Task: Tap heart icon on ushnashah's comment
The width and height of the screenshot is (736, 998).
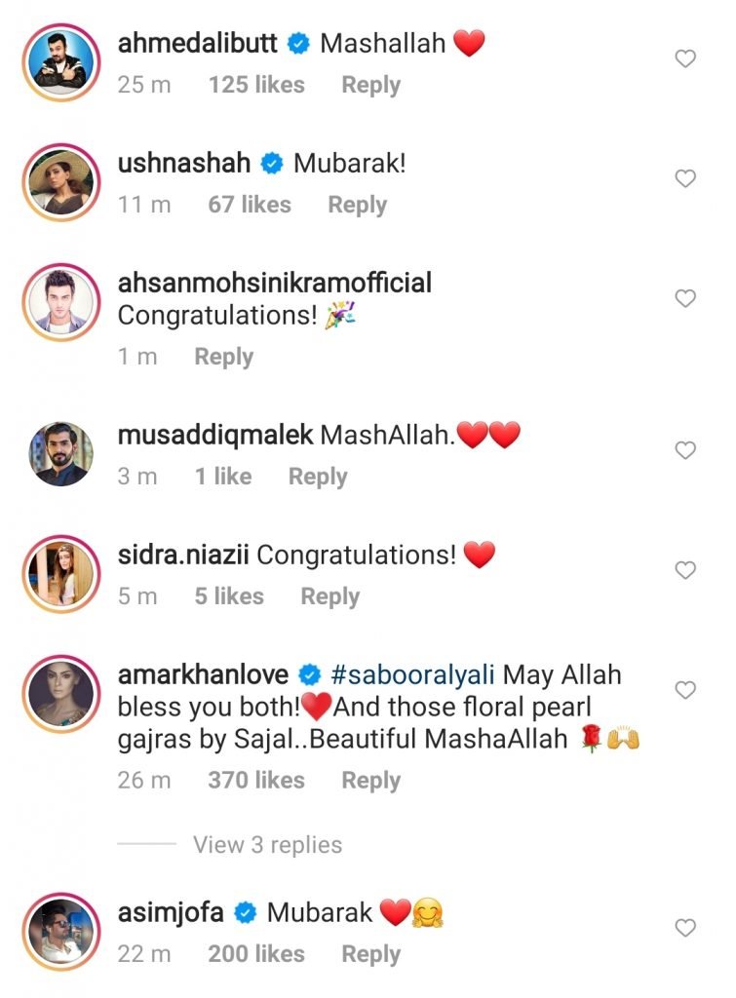Action: [685, 179]
